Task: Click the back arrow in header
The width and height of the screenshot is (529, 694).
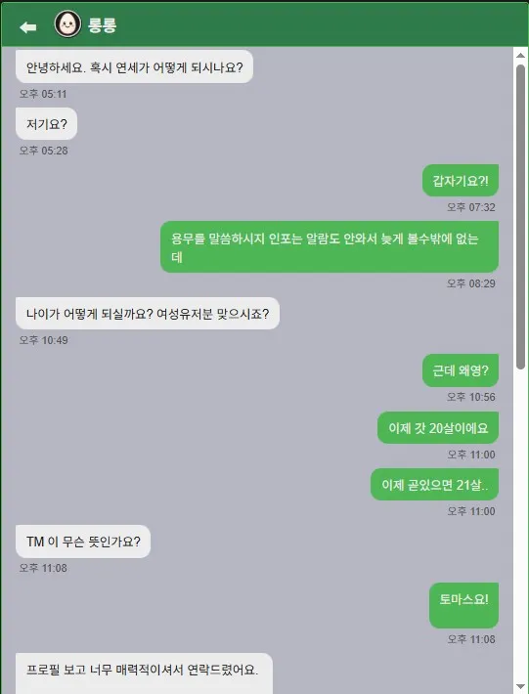Action: [28, 27]
